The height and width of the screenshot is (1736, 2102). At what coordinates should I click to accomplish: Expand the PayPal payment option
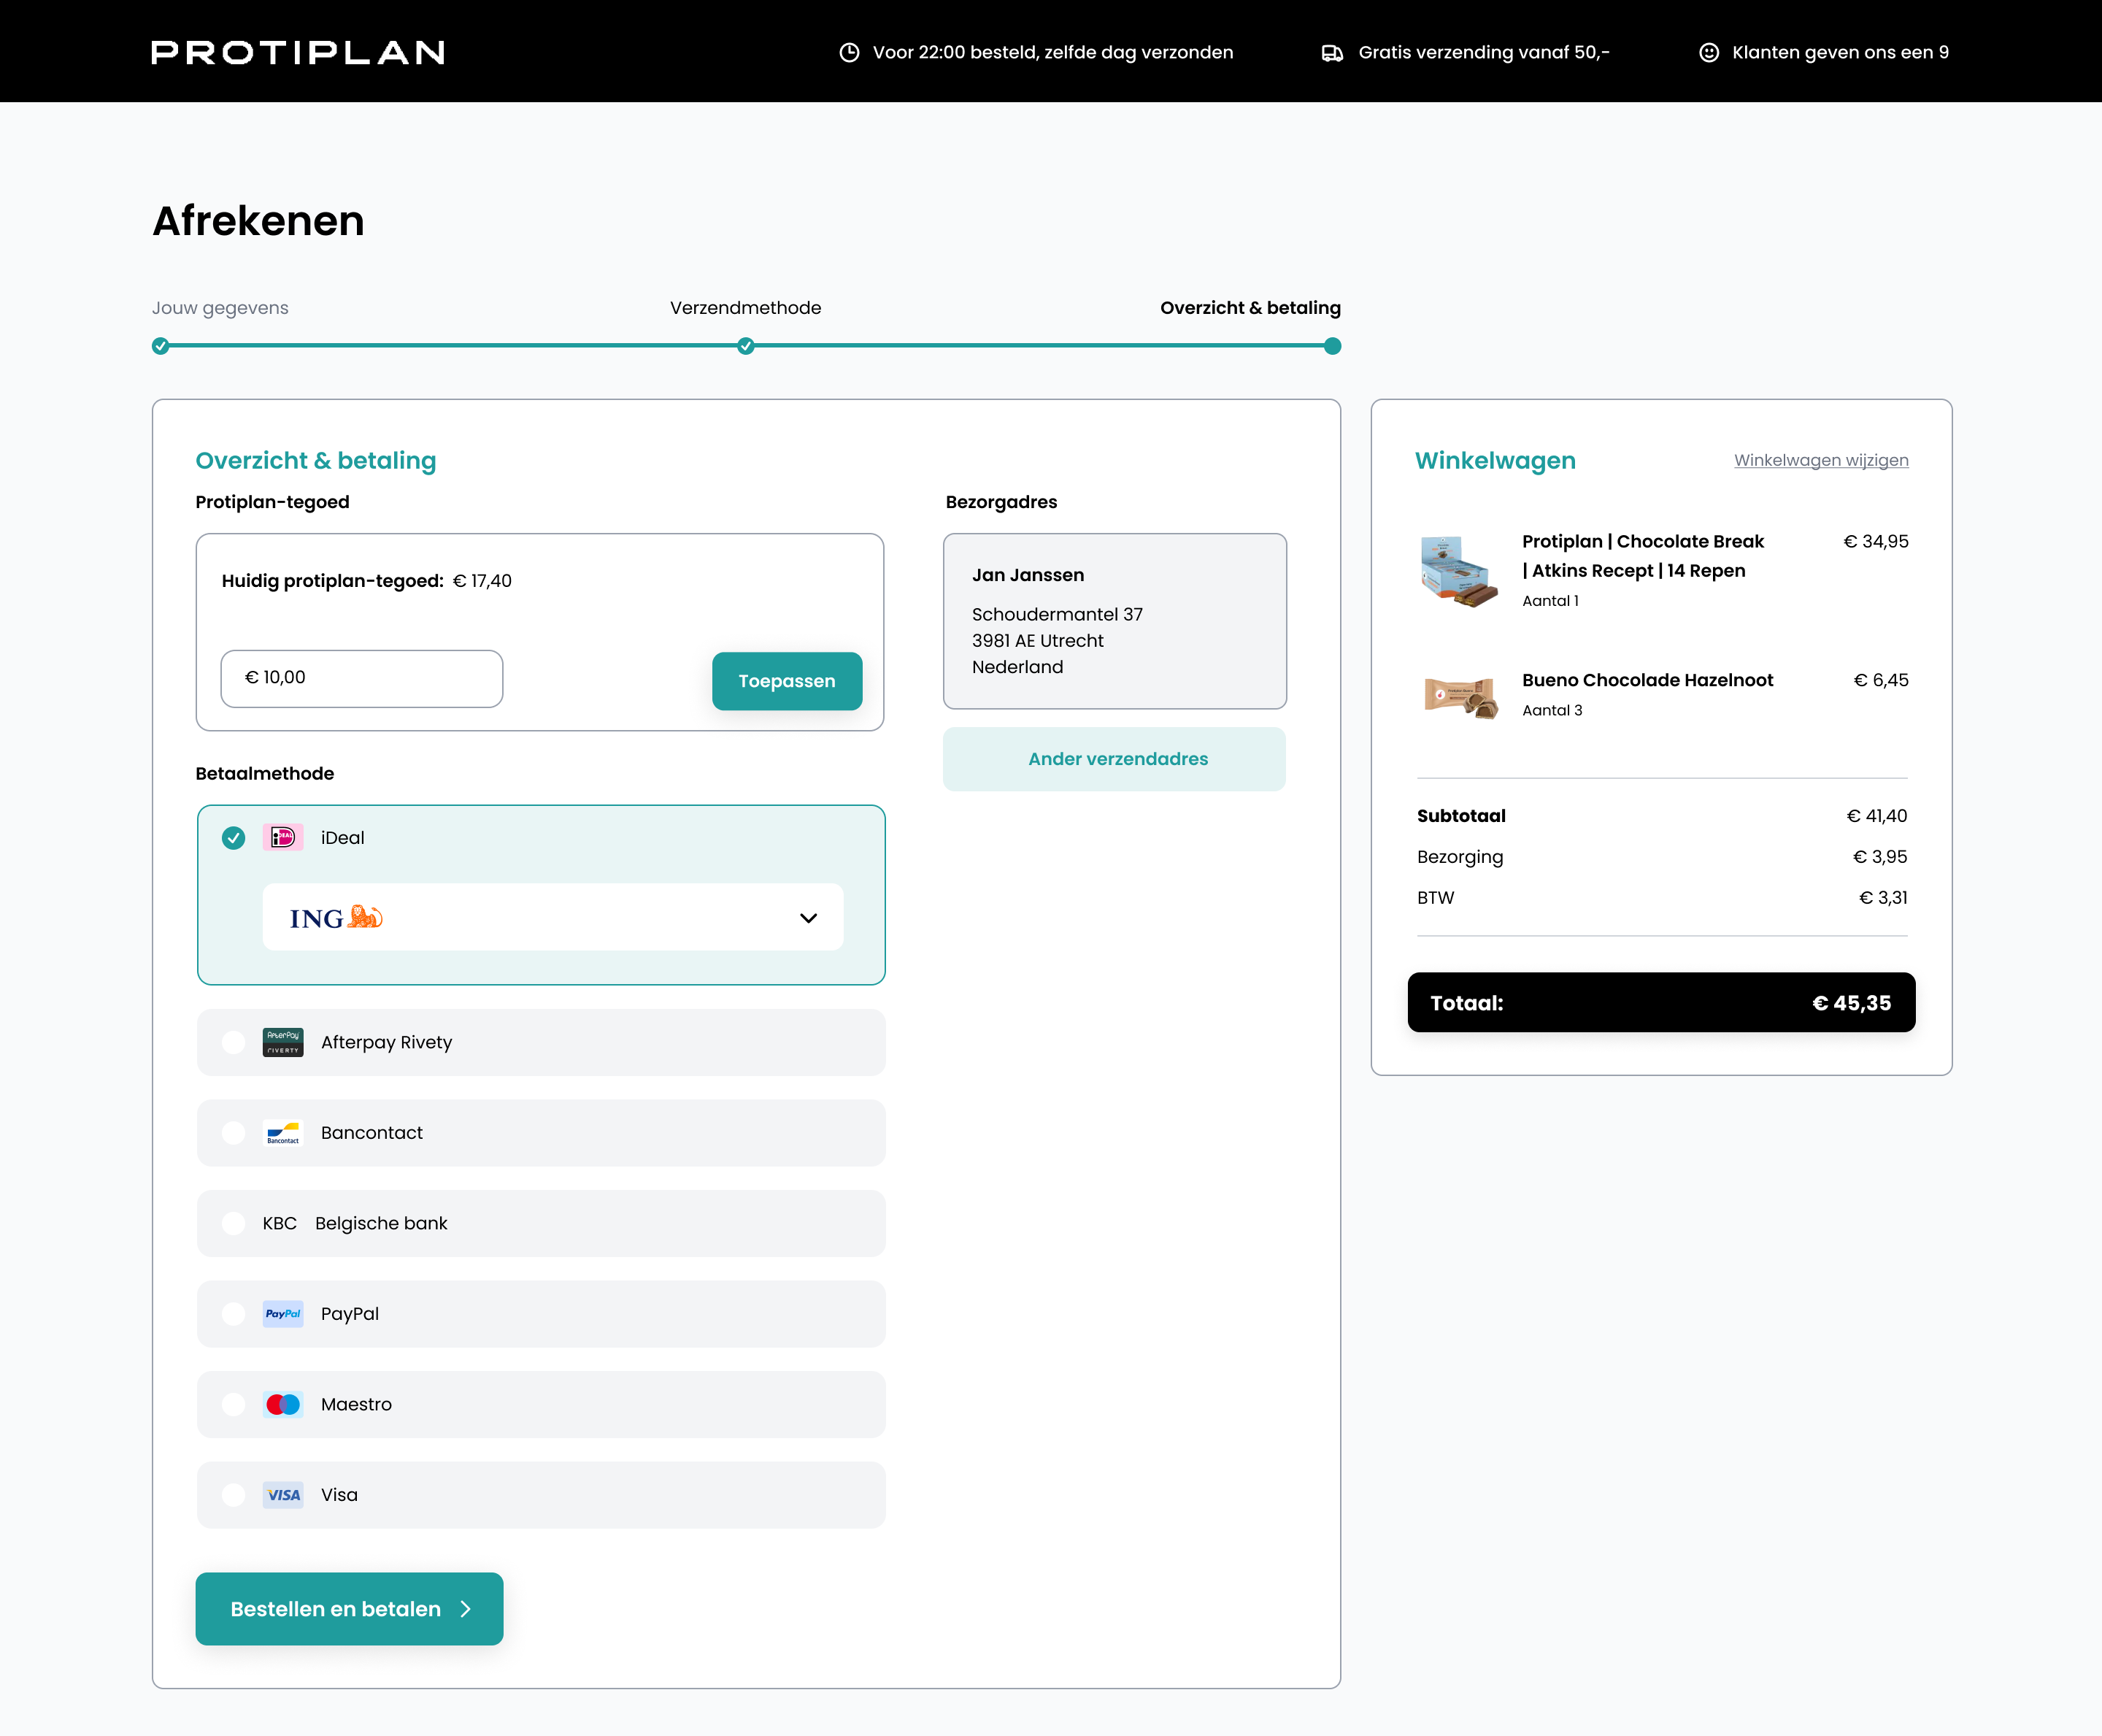tap(541, 1314)
